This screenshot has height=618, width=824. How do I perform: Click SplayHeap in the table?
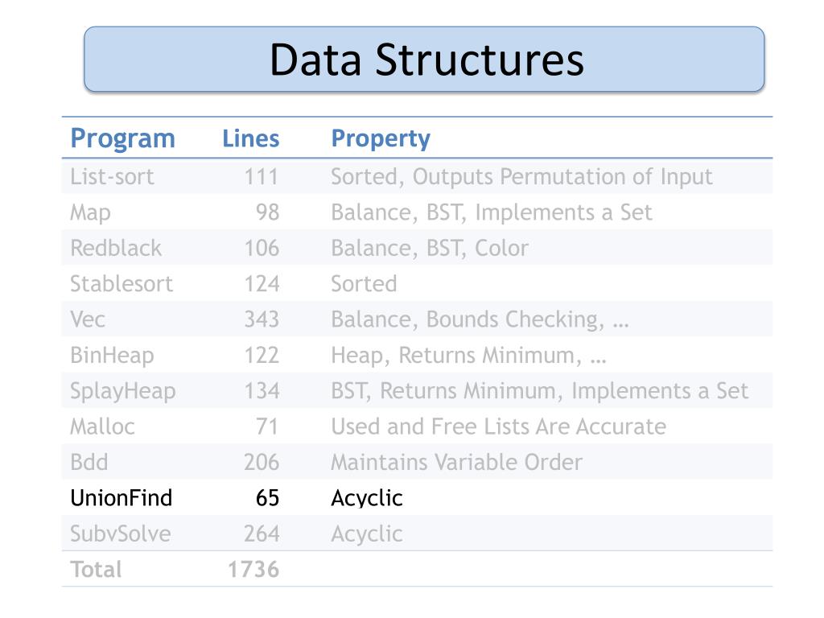pos(123,392)
